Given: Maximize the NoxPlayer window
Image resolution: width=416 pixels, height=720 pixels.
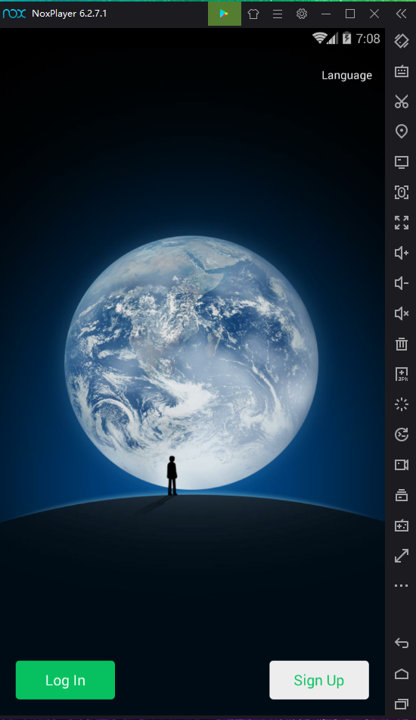Looking at the screenshot, I should [x=350, y=14].
